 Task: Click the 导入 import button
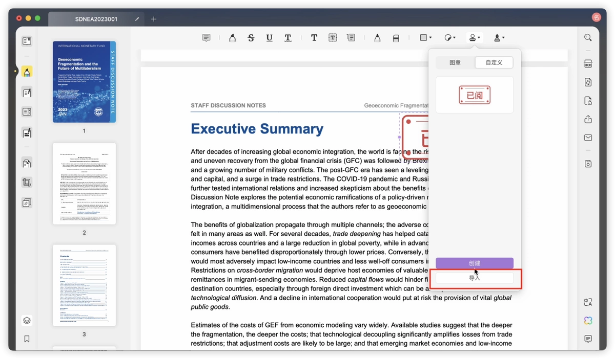[475, 278]
